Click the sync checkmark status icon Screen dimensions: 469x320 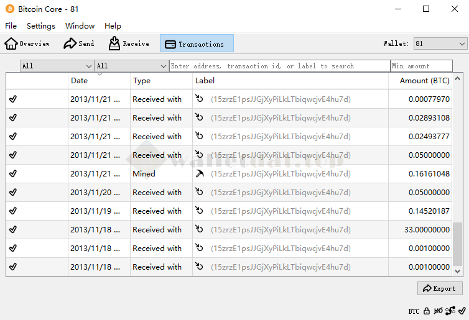pyautogui.click(x=461, y=311)
